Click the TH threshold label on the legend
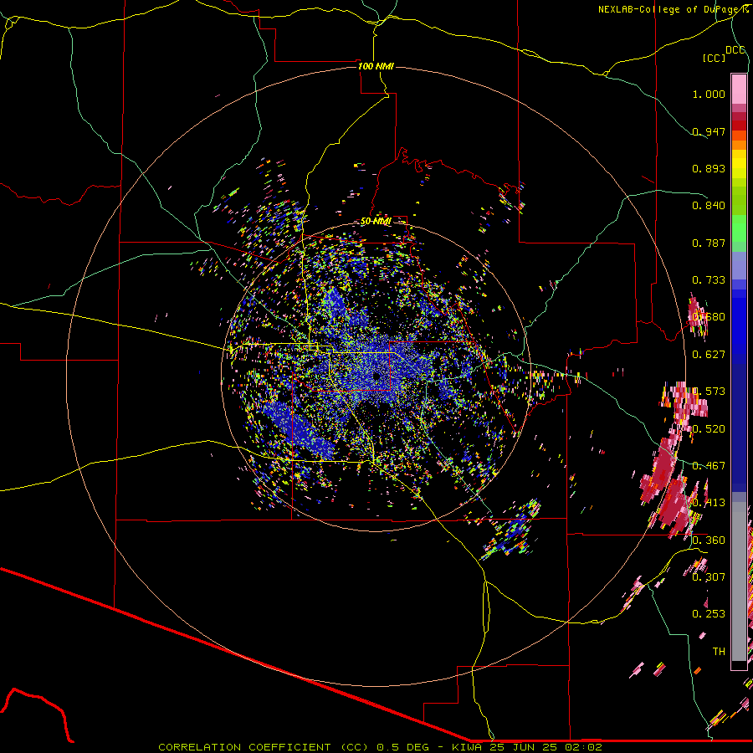The width and height of the screenshot is (753, 753). pos(719,652)
